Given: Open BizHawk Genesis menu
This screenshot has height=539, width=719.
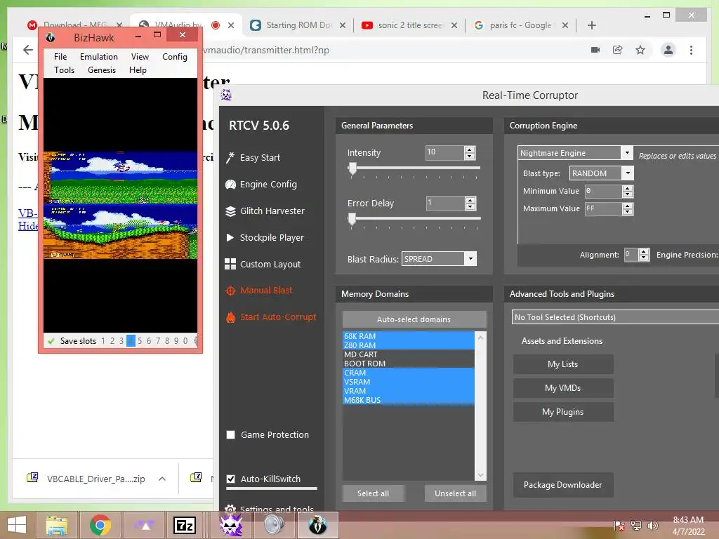Looking at the screenshot, I should pyautogui.click(x=102, y=69).
